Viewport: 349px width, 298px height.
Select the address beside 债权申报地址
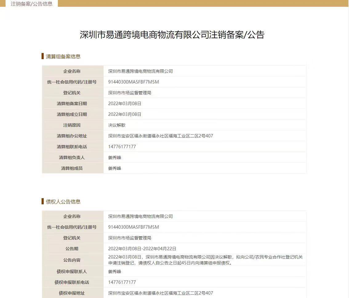[160, 293]
